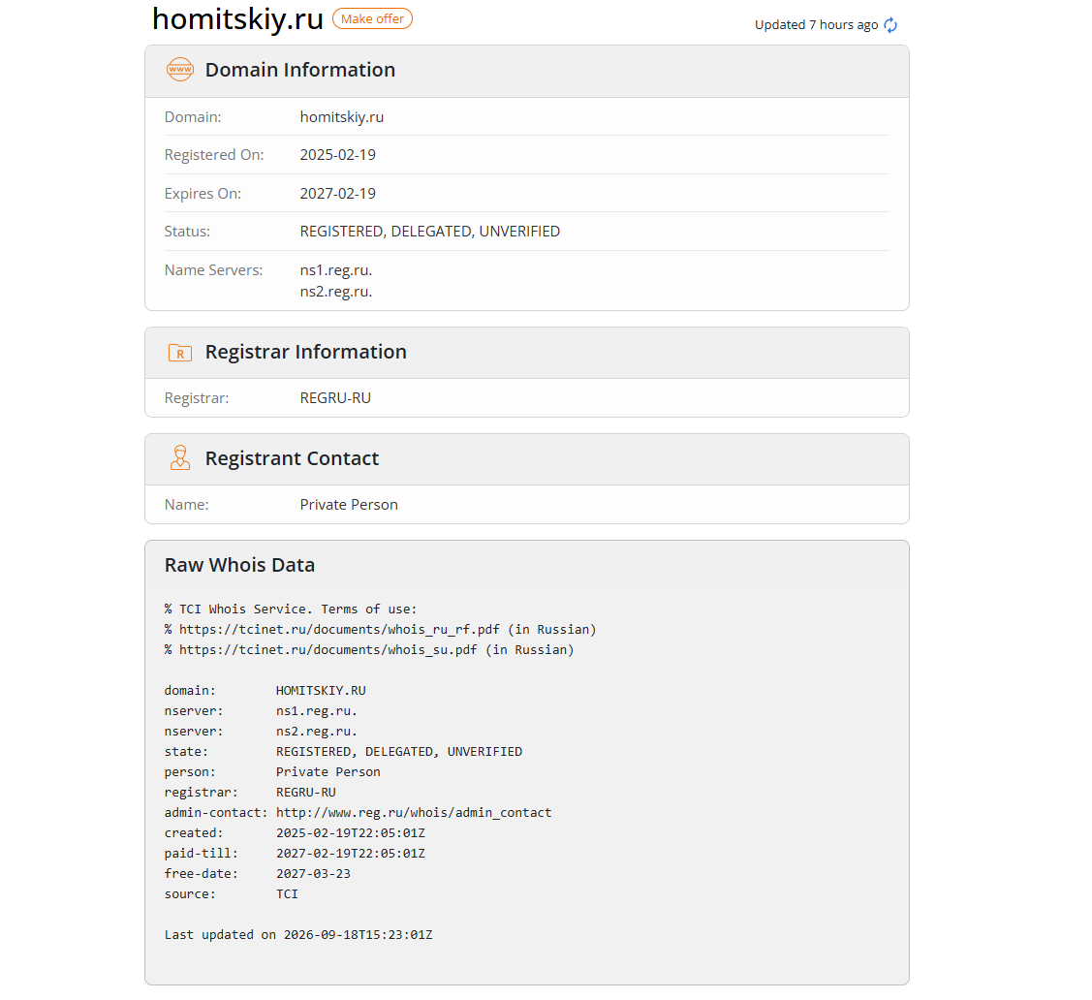Click the ns1.reg.ru. name server entry
The width and height of the screenshot is (1092, 1000).
click(x=335, y=270)
